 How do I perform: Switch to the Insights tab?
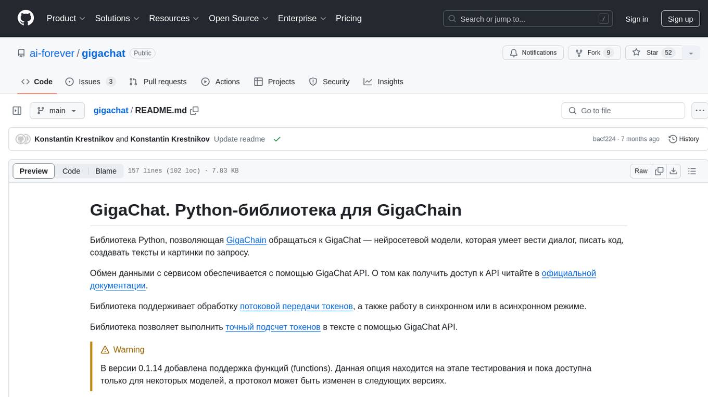tap(383, 82)
